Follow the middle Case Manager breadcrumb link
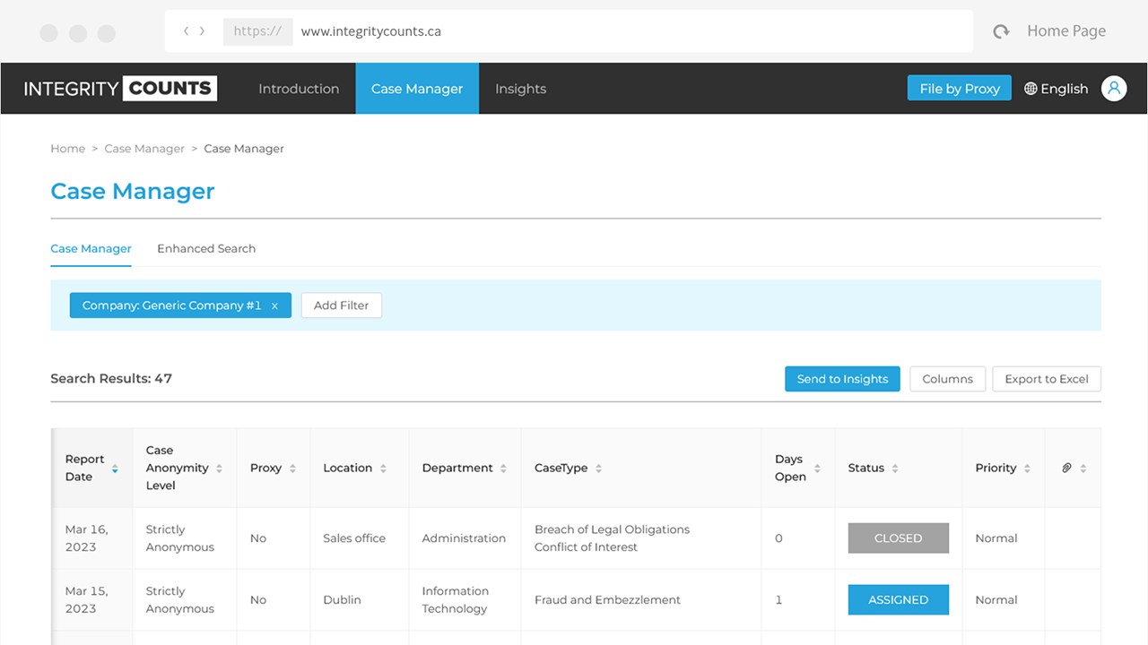Viewport: 1148px width, 645px height. 144,149
